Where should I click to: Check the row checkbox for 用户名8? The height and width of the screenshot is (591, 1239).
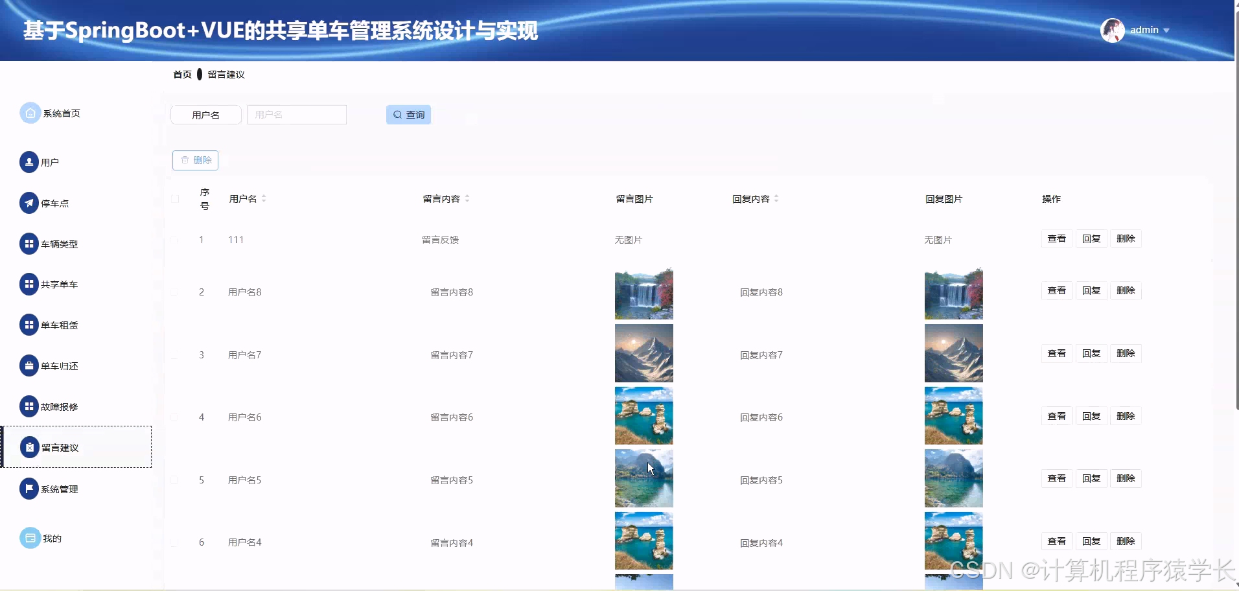tap(174, 292)
